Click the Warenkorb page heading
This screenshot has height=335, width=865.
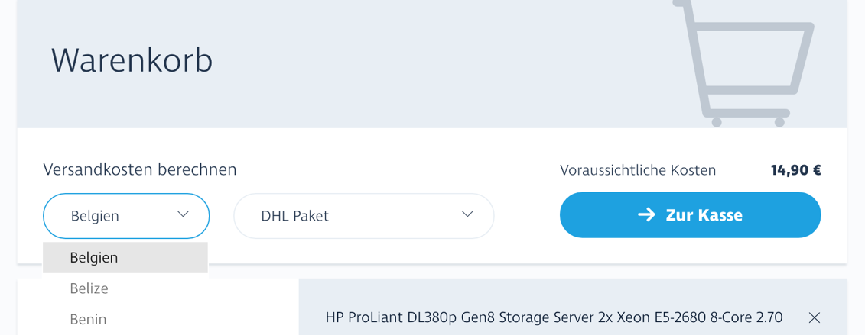(x=132, y=60)
